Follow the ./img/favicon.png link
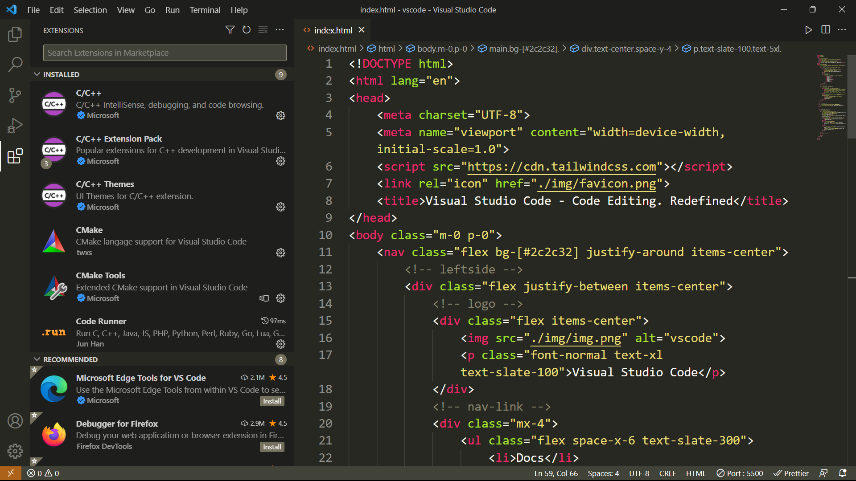The width and height of the screenshot is (856, 481). 597,183
